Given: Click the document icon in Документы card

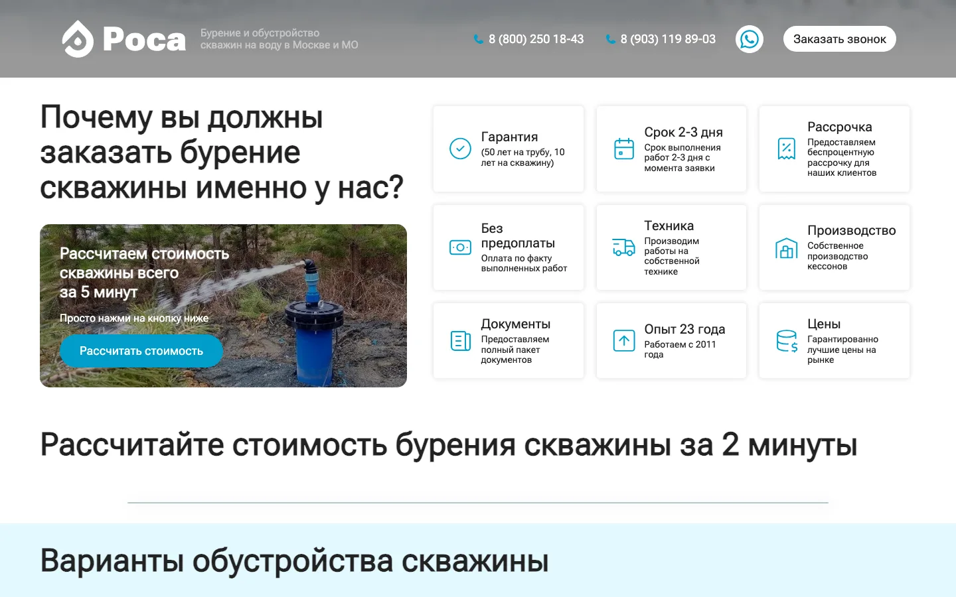Looking at the screenshot, I should (460, 341).
